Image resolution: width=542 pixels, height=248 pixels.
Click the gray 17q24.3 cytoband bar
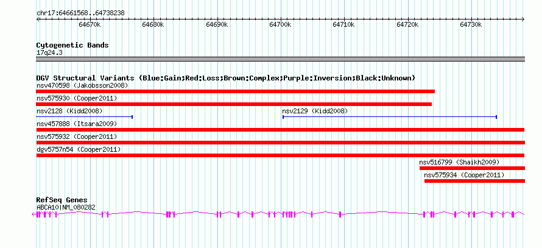[280, 59]
